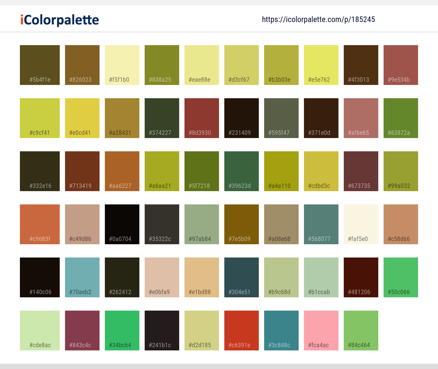Select the #826023 color swatch
438x369 pixels.
[82, 65]
